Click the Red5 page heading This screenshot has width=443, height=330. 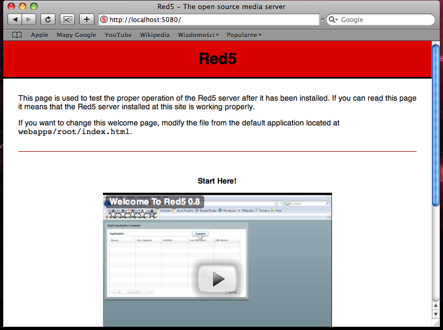coord(218,59)
